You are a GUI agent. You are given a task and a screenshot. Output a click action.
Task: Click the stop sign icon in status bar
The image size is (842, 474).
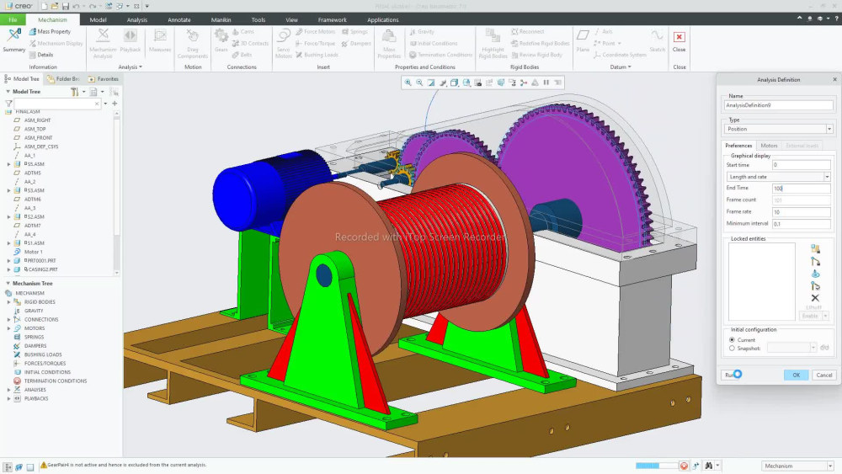[684, 466]
